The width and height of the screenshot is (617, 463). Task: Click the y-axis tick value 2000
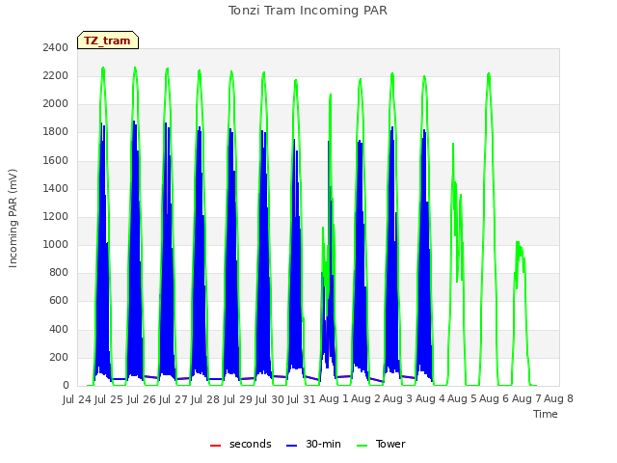pyautogui.click(x=56, y=103)
